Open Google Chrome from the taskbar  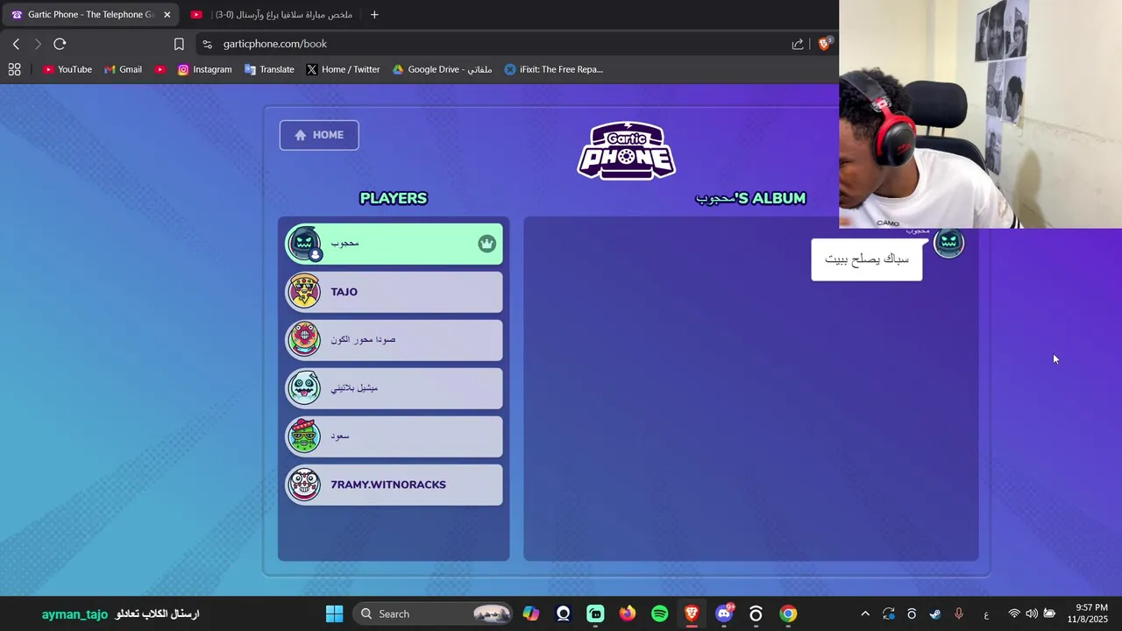coord(788,613)
